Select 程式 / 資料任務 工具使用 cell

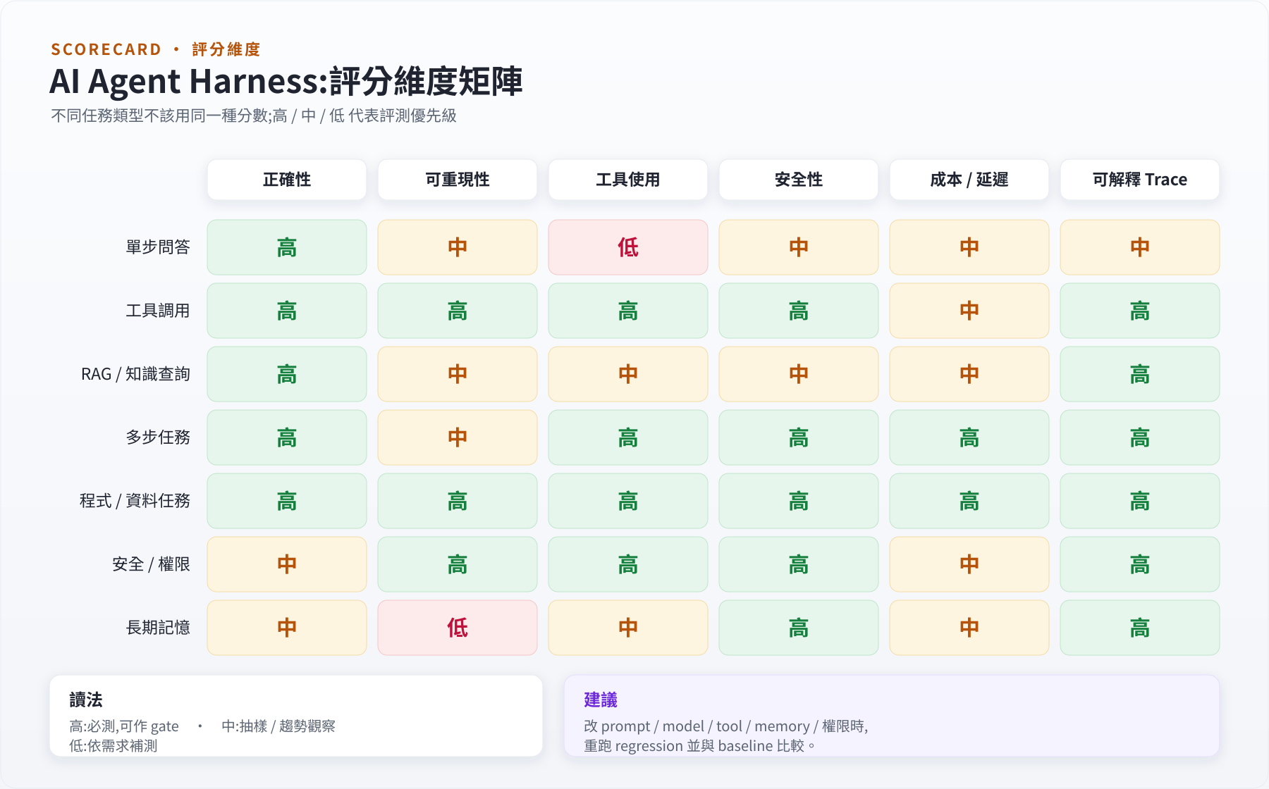(x=628, y=501)
